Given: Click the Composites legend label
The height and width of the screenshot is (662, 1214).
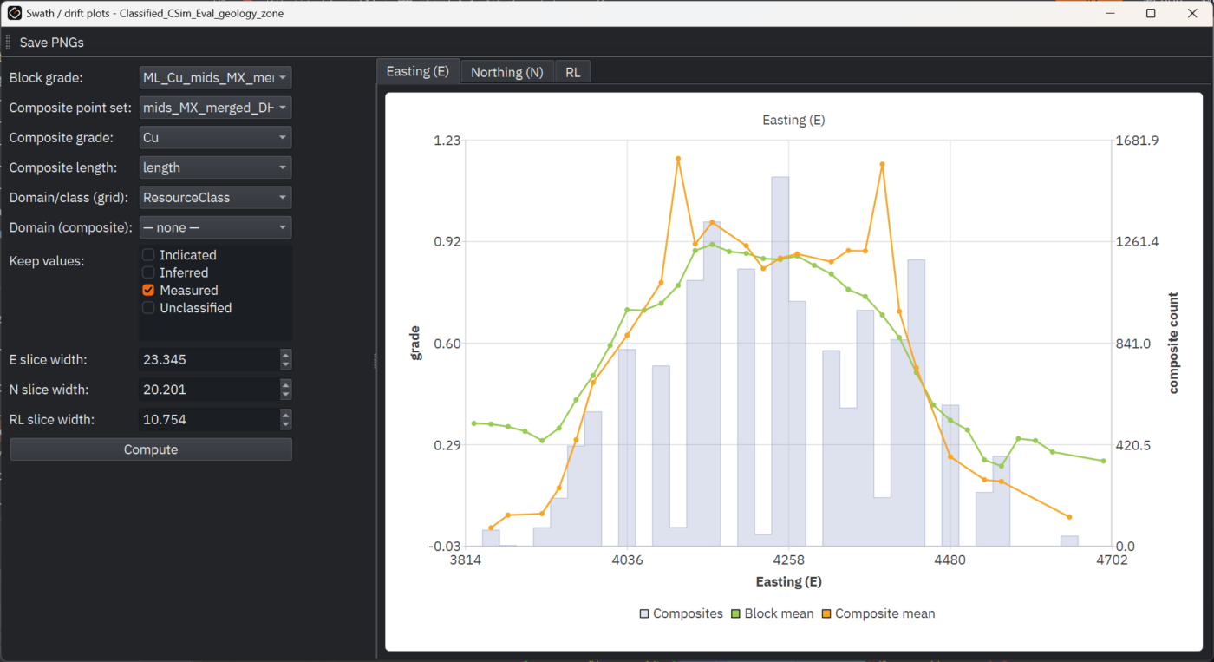Looking at the screenshot, I should 688,614.
